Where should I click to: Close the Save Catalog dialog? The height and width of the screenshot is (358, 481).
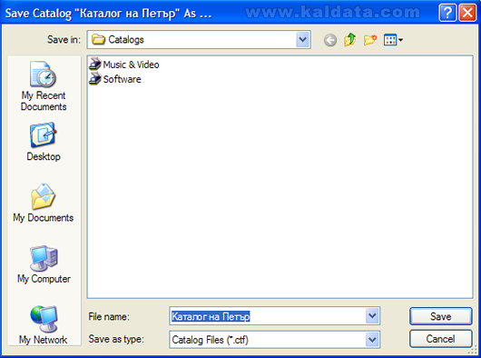tap(467, 13)
